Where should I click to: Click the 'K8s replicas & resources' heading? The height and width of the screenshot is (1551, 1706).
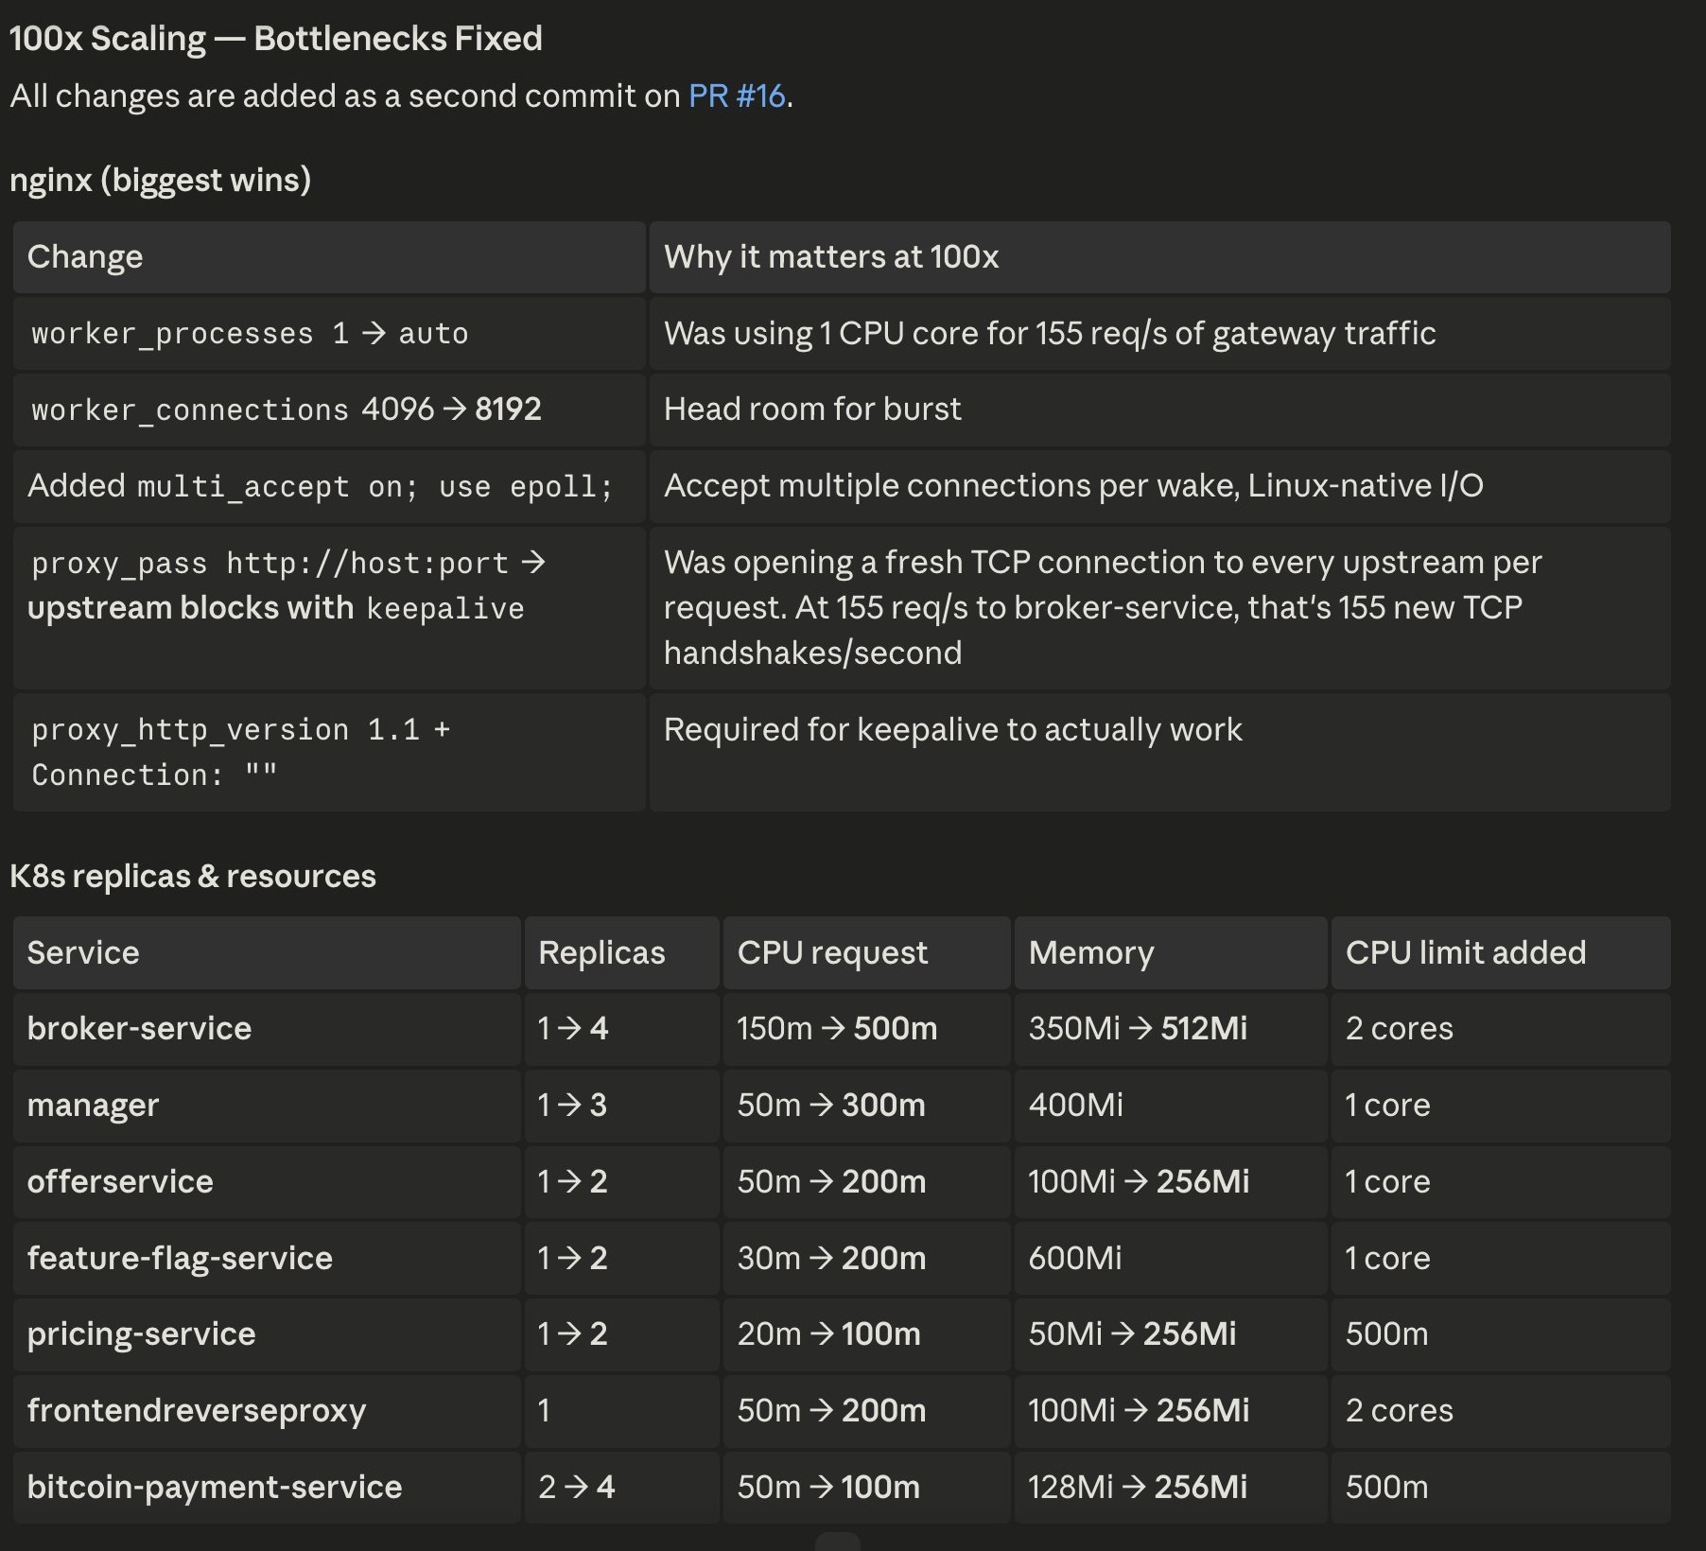tap(193, 877)
